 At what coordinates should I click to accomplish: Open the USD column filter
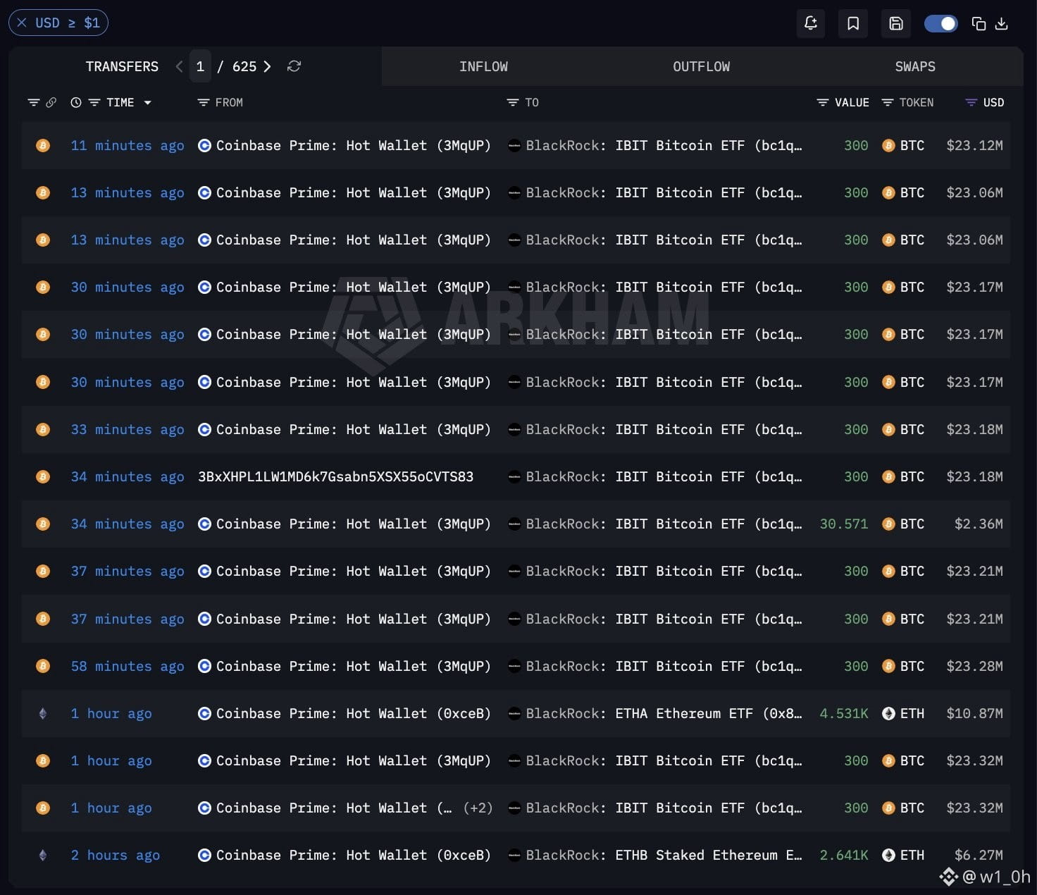pyautogui.click(x=971, y=103)
